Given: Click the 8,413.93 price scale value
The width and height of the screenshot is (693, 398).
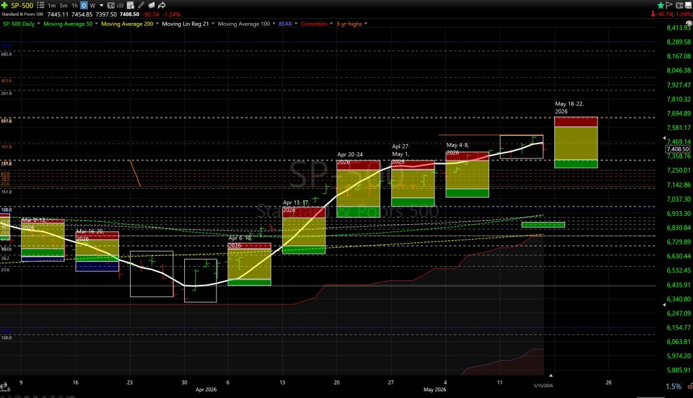Looking at the screenshot, I should 678,28.
